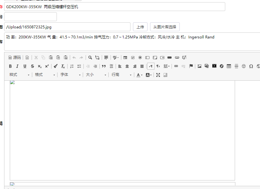Screen dimensions: 260x189
Task: Insert a smiley emoticon
Action: 244,66
